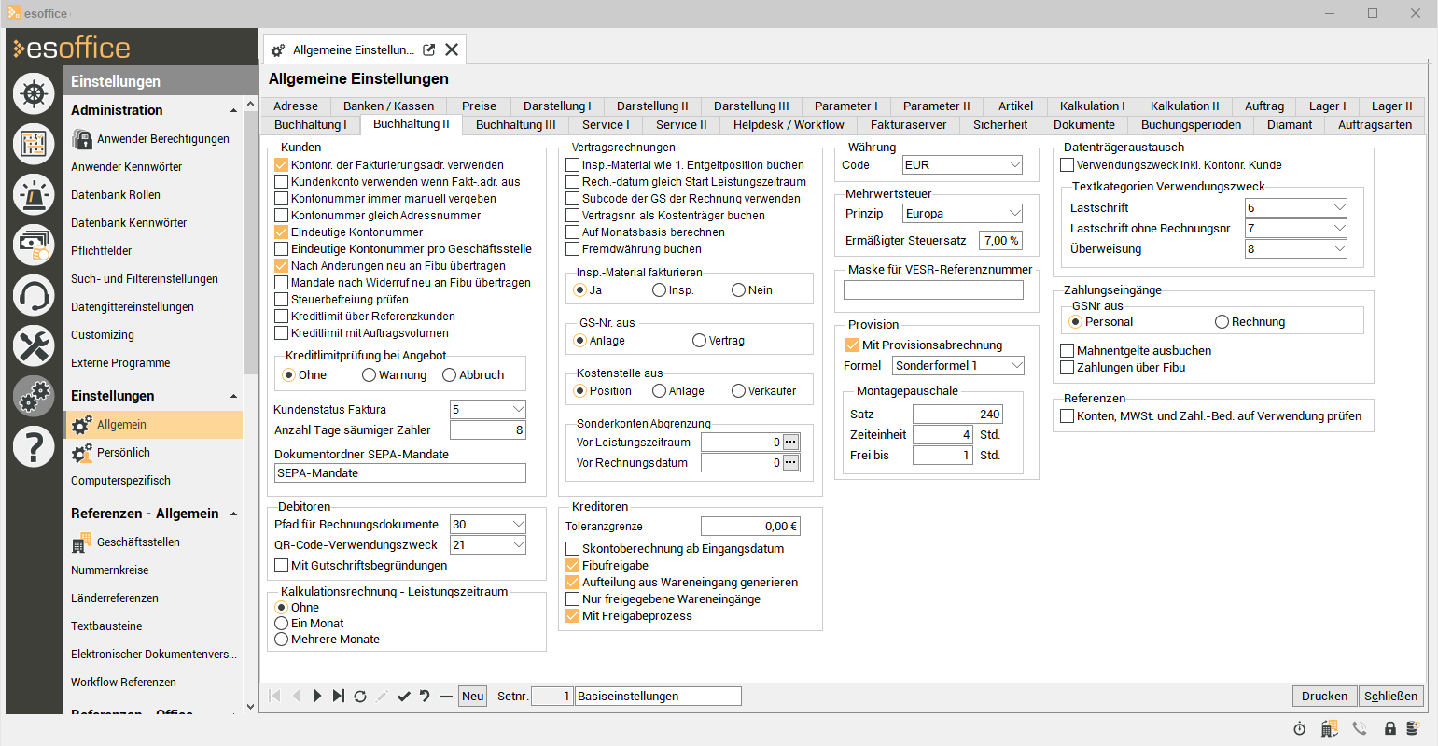Viewport: 1438px width, 746px height.
Task: Open Nummernkreise in the sidebar
Action: (110, 570)
